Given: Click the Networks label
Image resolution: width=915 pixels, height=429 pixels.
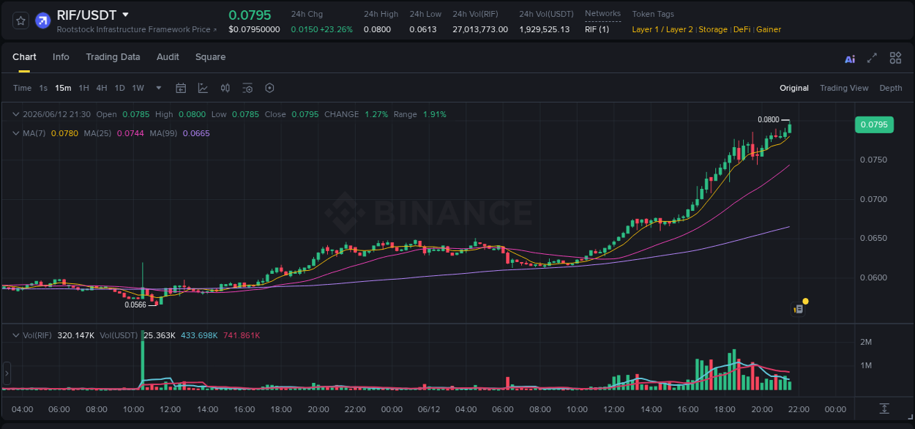Looking at the screenshot, I should click(x=602, y=13).
